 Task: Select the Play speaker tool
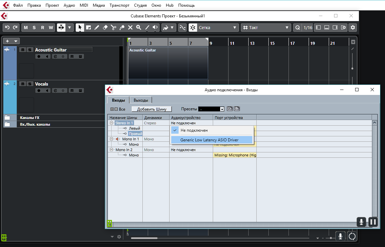pos(155,27)
